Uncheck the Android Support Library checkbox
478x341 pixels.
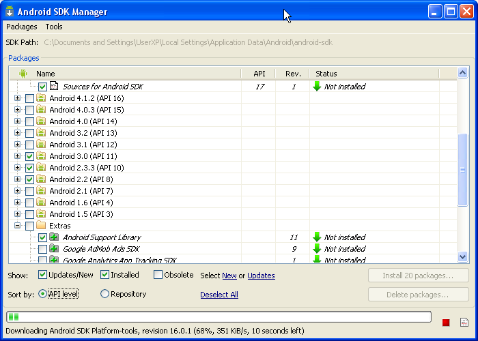[x=42, y=237]
